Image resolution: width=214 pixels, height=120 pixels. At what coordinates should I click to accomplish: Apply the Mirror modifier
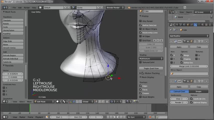[179, 47]
